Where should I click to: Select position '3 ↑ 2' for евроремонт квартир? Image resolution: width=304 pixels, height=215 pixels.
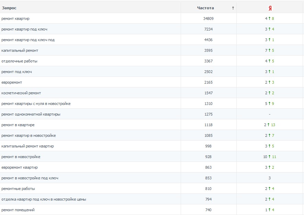270,168
